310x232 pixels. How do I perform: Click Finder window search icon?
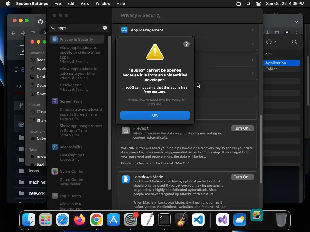coord(294,42)
